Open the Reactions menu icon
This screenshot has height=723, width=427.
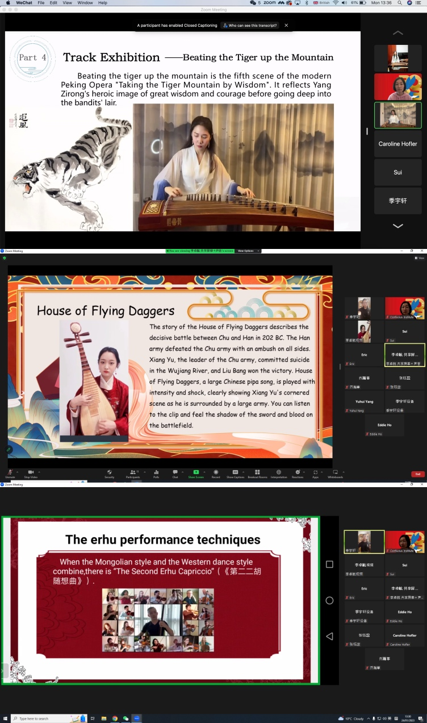coord(298,472)
